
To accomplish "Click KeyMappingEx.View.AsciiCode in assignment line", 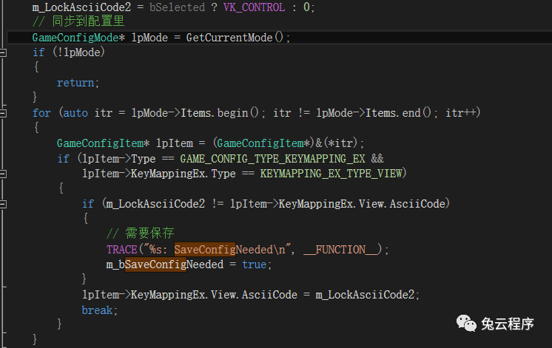I will pos(214,295).
